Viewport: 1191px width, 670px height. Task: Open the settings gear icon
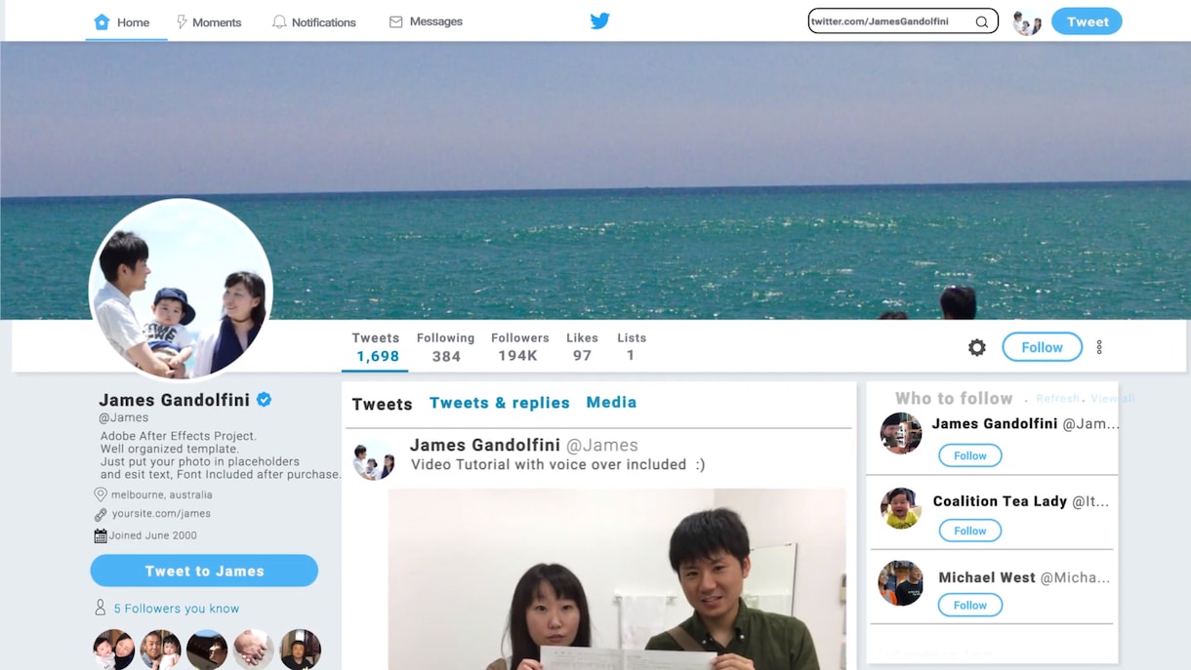(976, 347)
